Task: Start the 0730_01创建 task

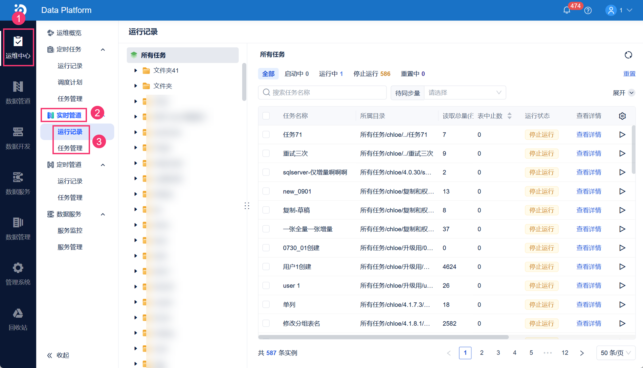Action: click(622, 248)
